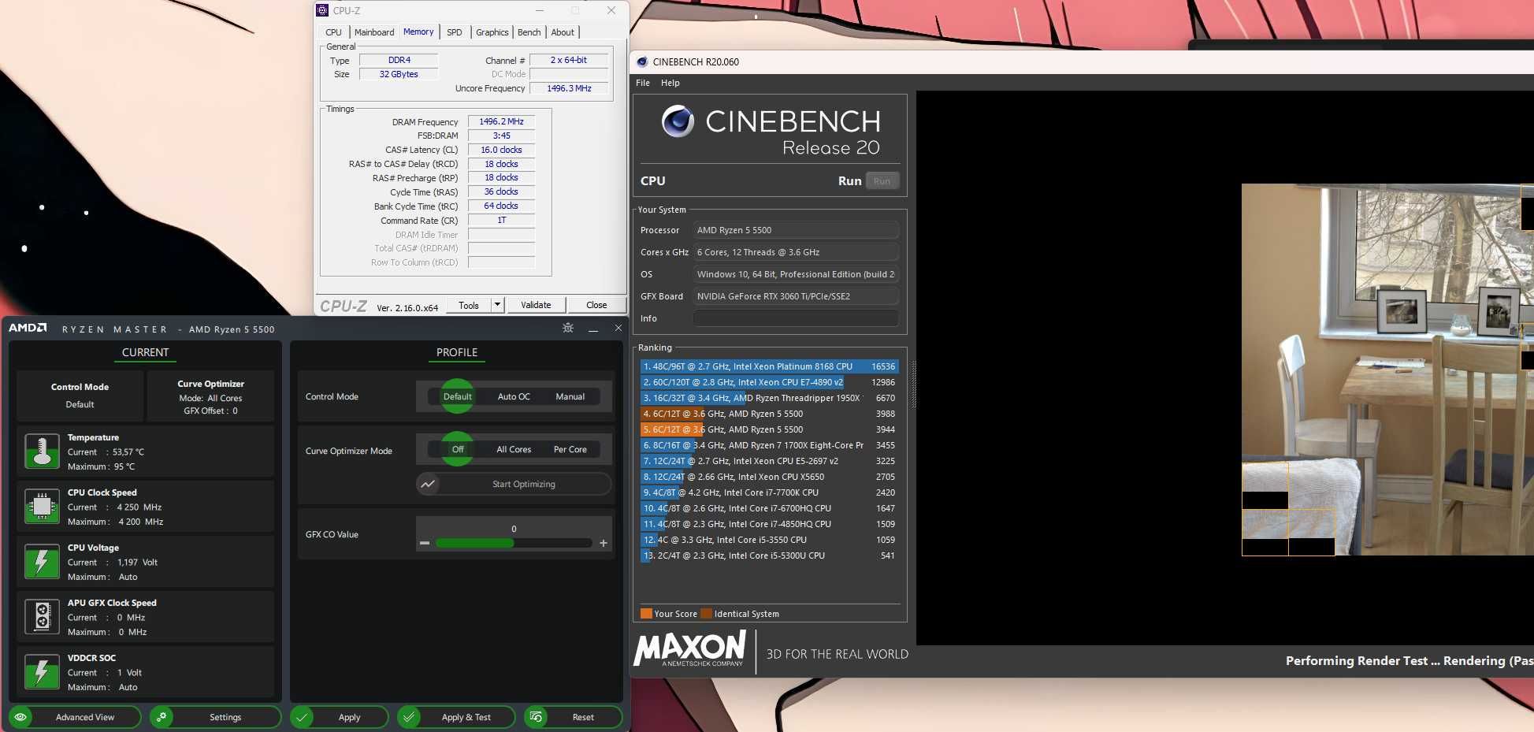Select Default control mode

tap(457, 396)
